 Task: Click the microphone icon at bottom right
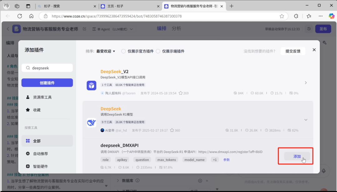click(x=324, y=170)
